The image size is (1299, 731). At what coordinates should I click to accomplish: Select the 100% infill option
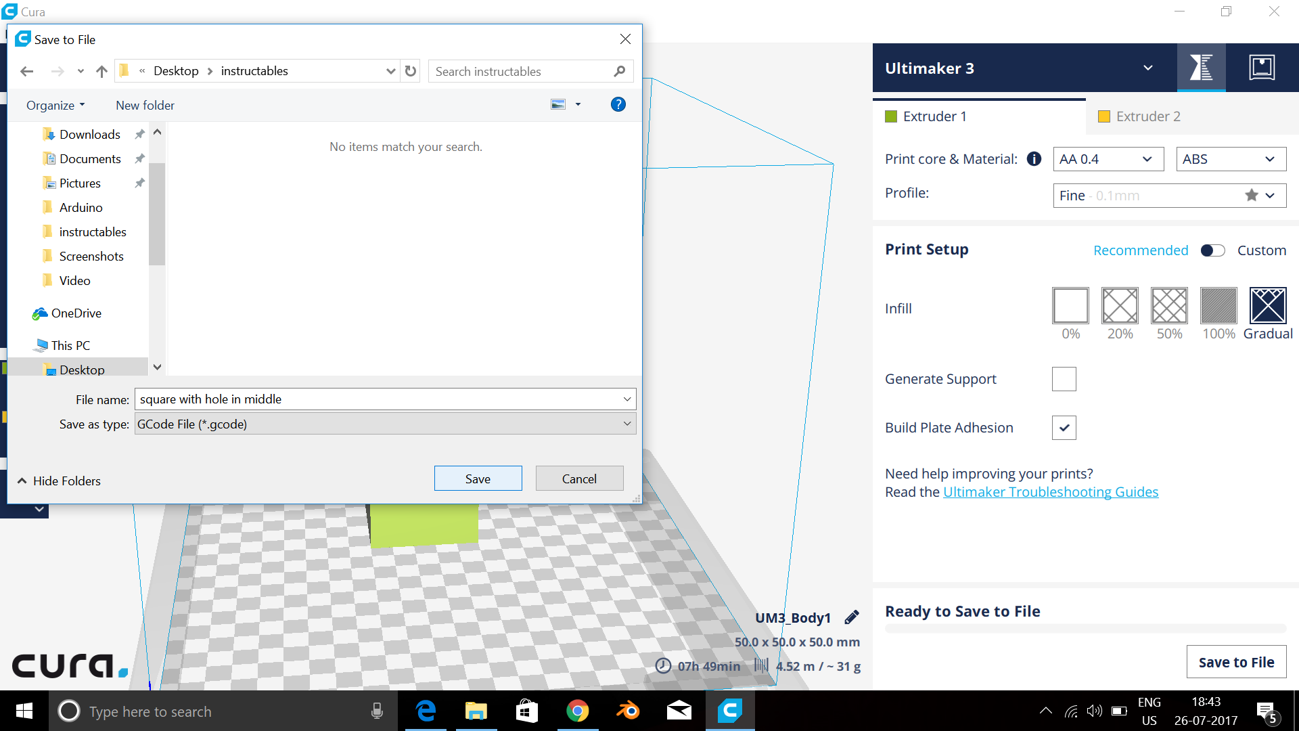1218,306
